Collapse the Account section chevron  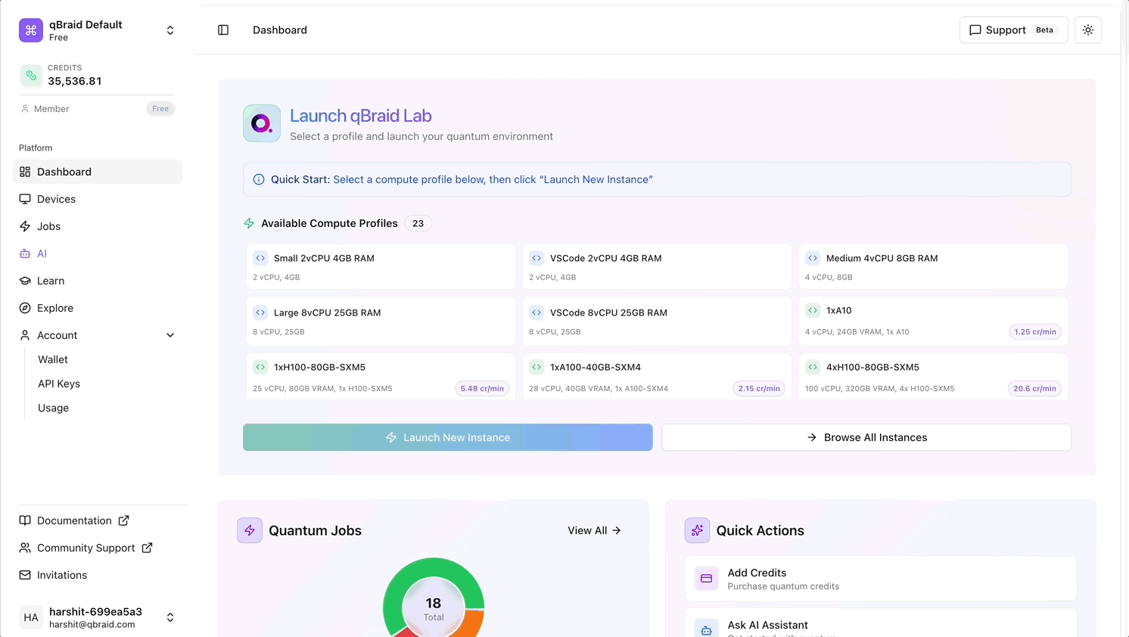[170, 335]
